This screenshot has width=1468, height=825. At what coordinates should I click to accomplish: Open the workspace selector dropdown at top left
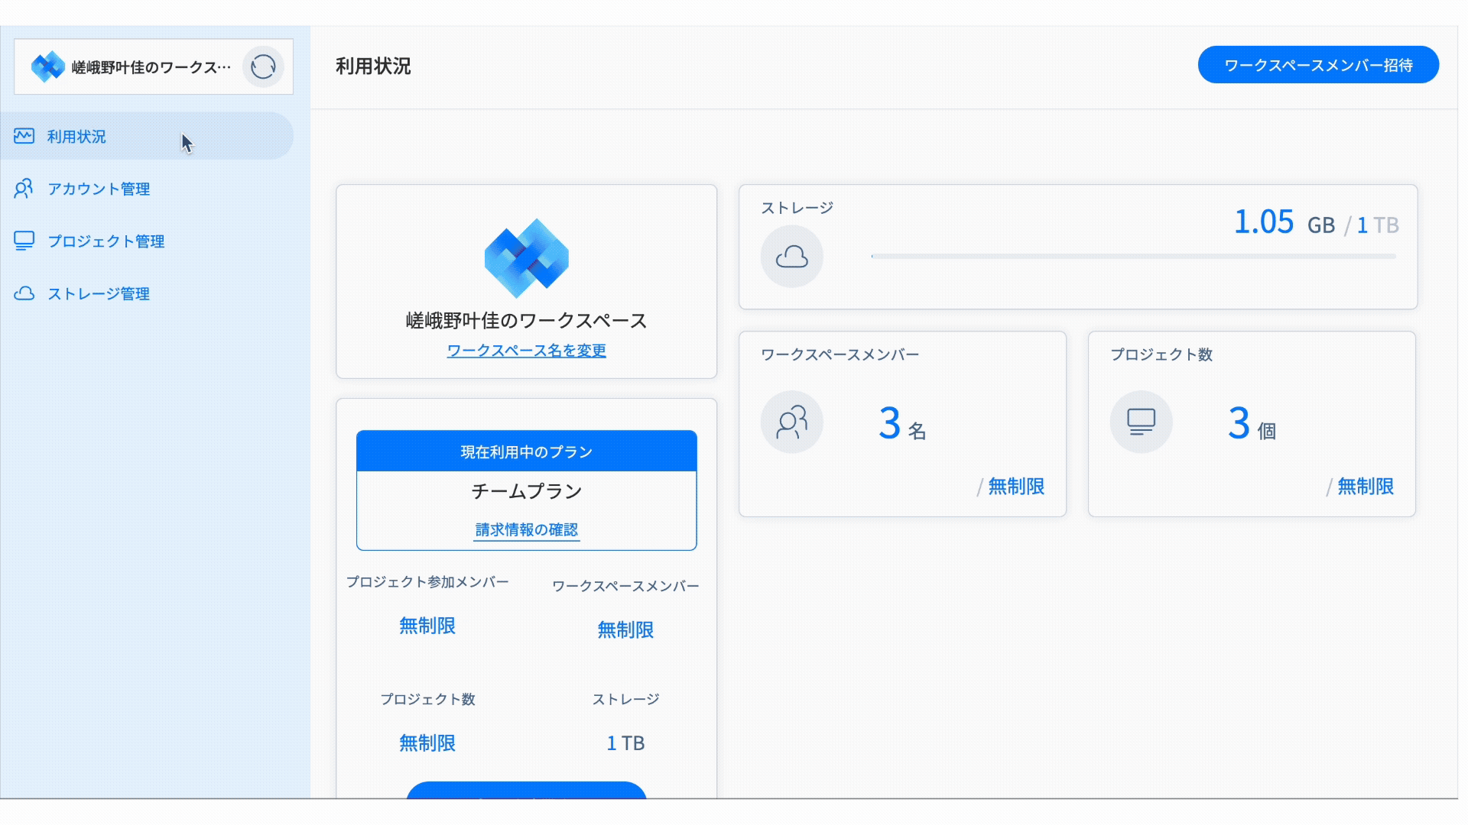(151, 67)
